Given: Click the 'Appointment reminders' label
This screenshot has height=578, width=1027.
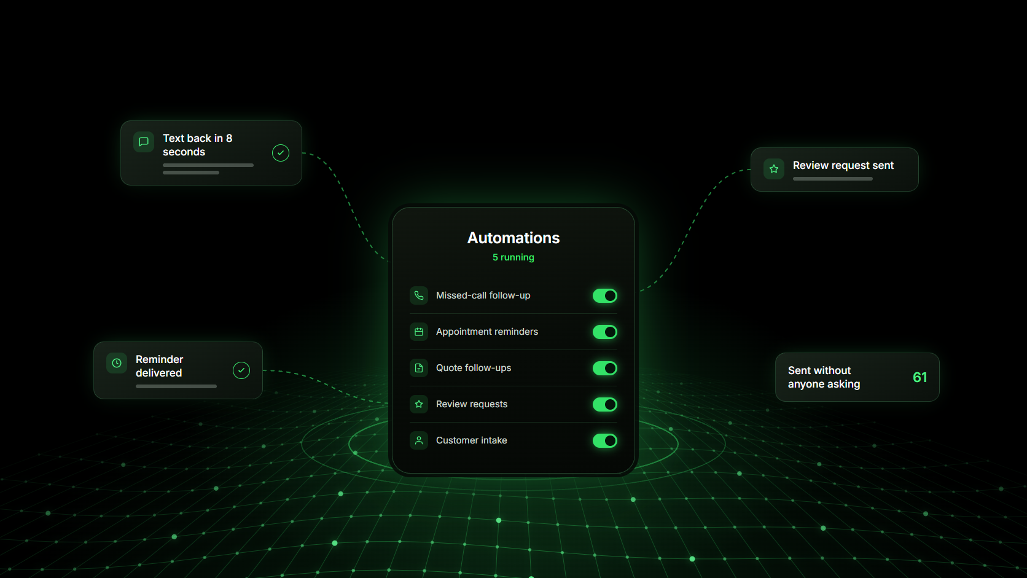Looking at the screenshot, I should 487,332.
